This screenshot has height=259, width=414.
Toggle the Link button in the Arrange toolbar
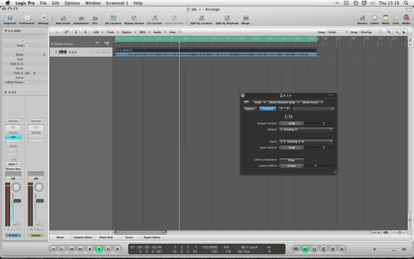pos(66,32)
